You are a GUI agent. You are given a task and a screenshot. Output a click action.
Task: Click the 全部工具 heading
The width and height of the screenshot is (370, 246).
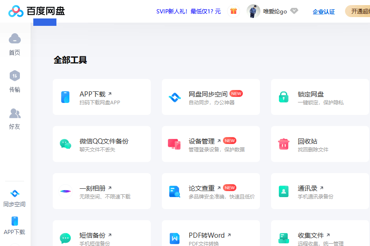pos(70,60)
